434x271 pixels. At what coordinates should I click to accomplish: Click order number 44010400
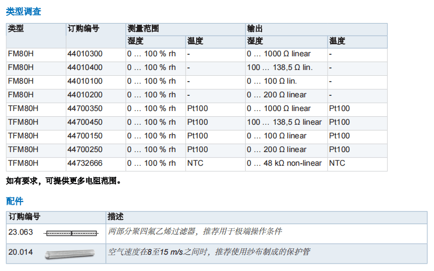tap(85, 67)
